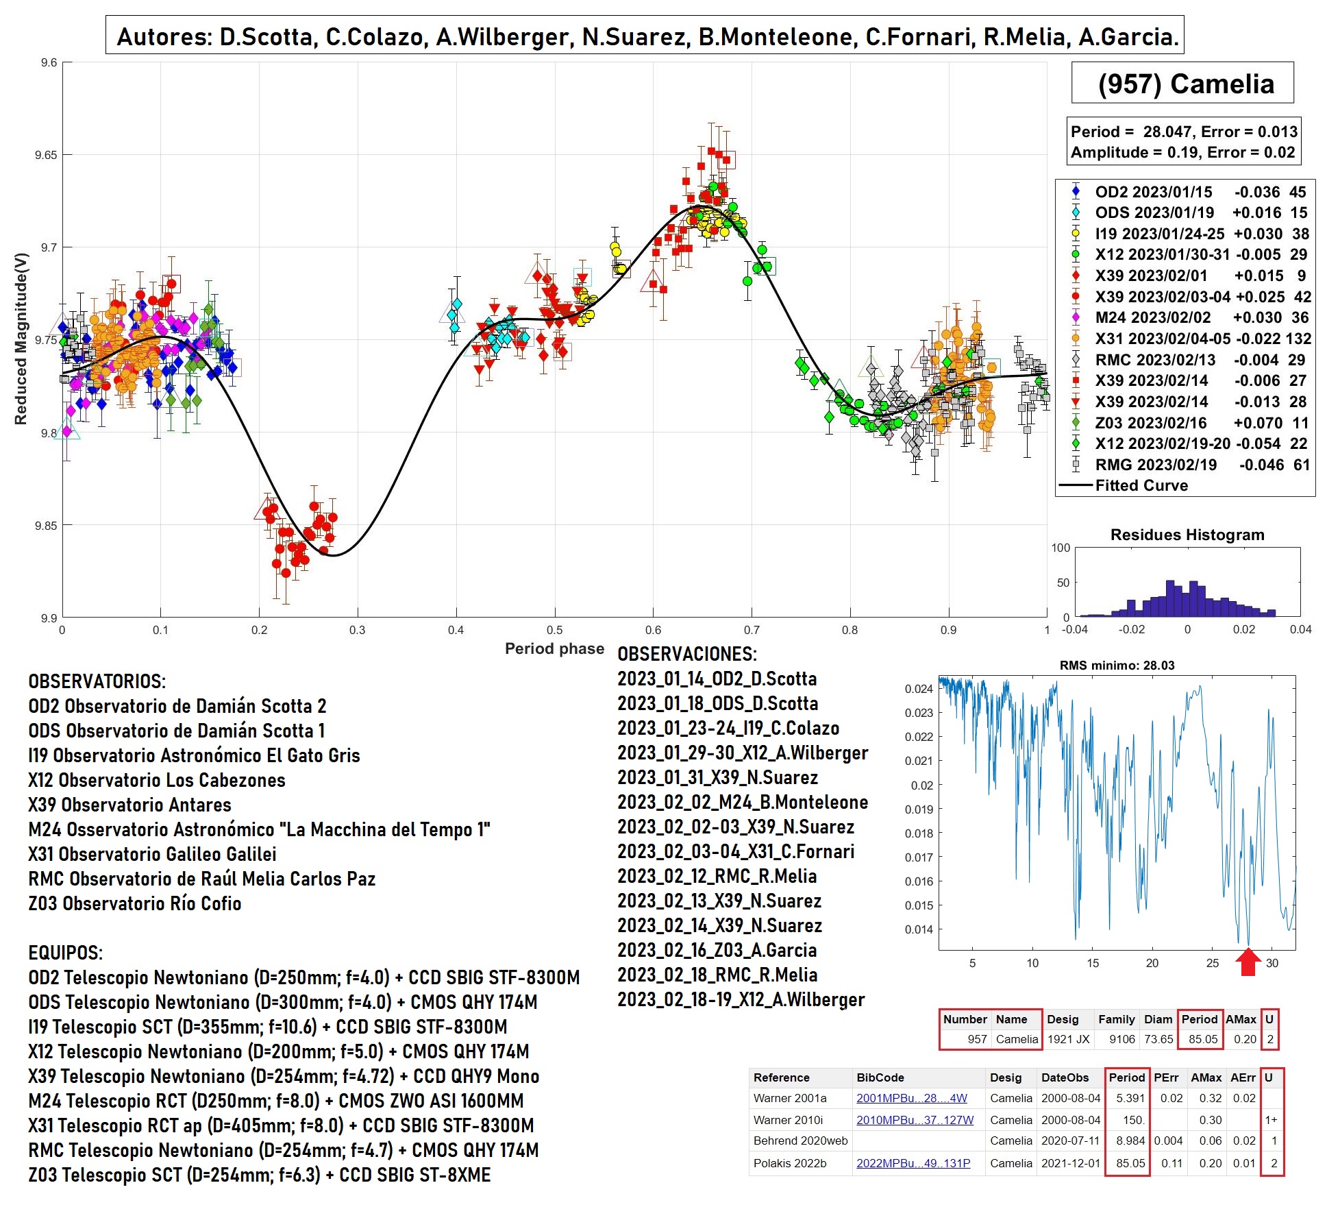Open the 2010MPBu...37..127W BibCode link
This screenshot has height=1207, width=1327.
click(x=915, y=1120)
